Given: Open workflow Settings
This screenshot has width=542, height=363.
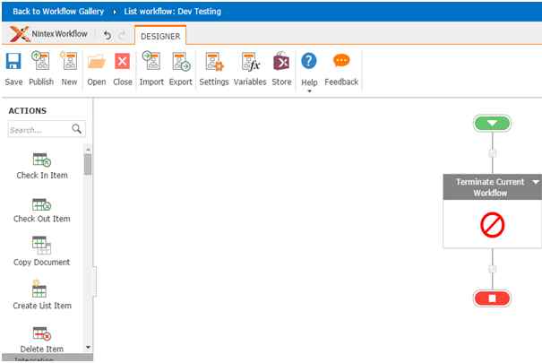Looking at the screenshot, I should [214, 68].
